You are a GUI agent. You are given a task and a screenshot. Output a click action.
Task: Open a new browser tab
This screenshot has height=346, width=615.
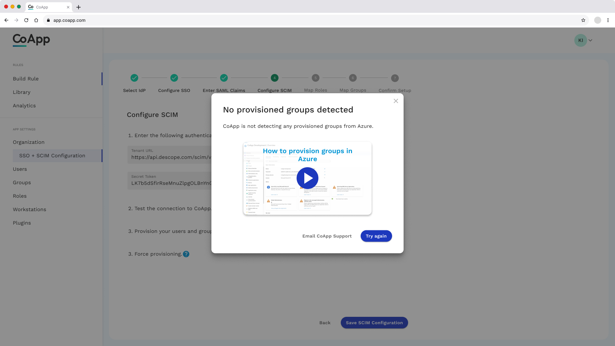click(78, 7)
